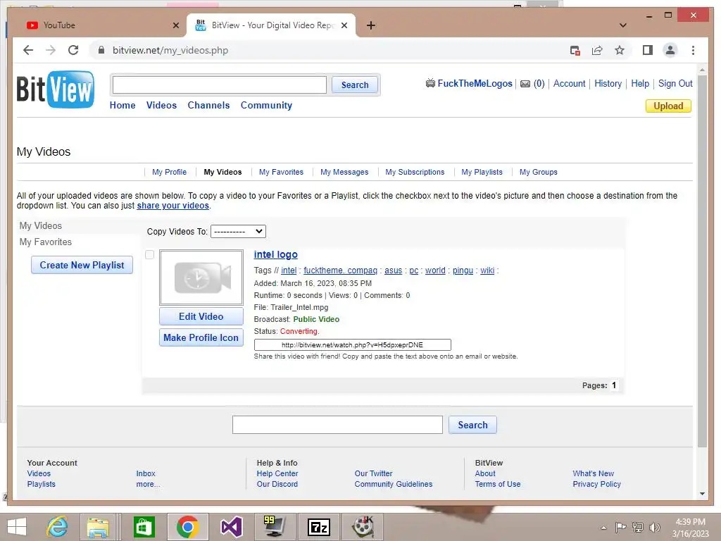Screen dimensions: 721x541
Task: Click the film reel app in taskbar
Action: pos(363,527)
